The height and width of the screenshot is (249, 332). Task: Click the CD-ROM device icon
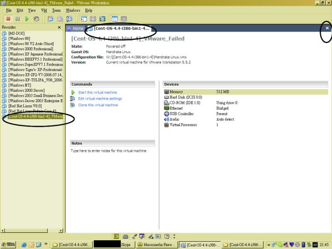[167, 103]
